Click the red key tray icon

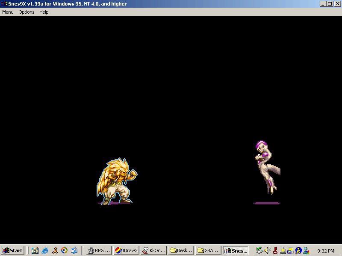(275, 250)
